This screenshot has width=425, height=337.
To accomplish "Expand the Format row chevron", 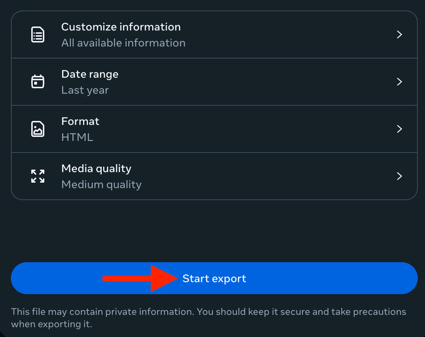I will pyautogui.click(x=399, y=129).
